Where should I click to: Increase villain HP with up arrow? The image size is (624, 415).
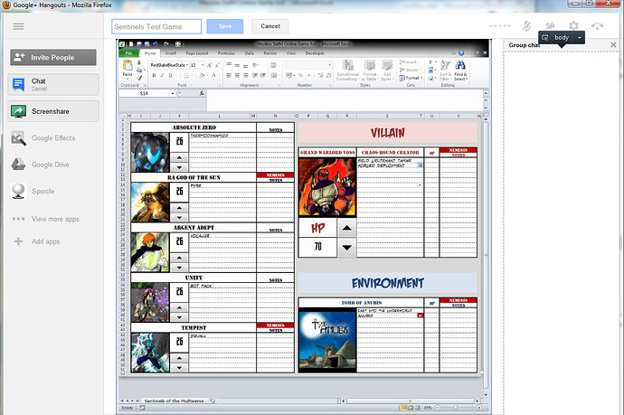coord(346,228)
